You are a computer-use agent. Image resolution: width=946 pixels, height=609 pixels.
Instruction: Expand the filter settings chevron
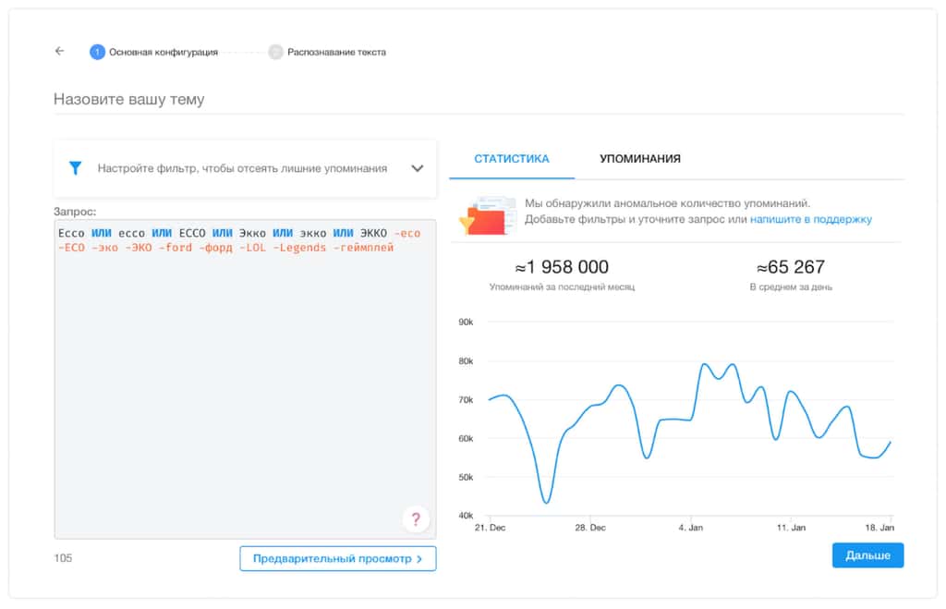(x=417, y=168)
